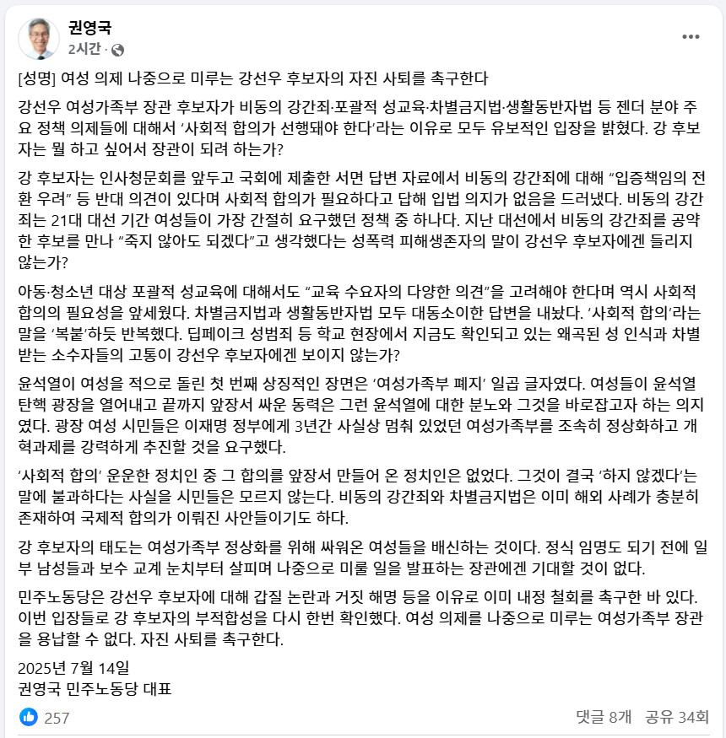Open the three-dot post options menu

691,37
